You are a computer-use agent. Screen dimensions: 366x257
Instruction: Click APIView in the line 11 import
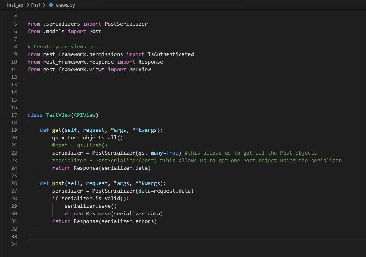[140, 70]
